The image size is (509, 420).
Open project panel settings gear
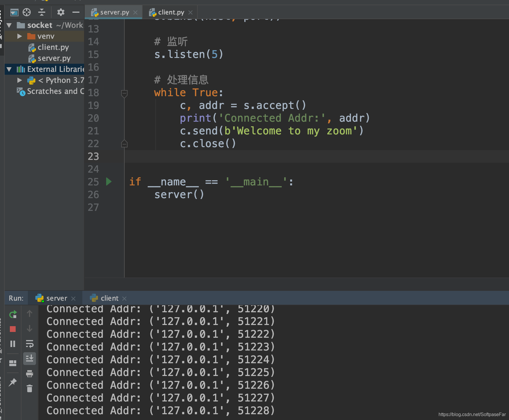click(61, 12)
